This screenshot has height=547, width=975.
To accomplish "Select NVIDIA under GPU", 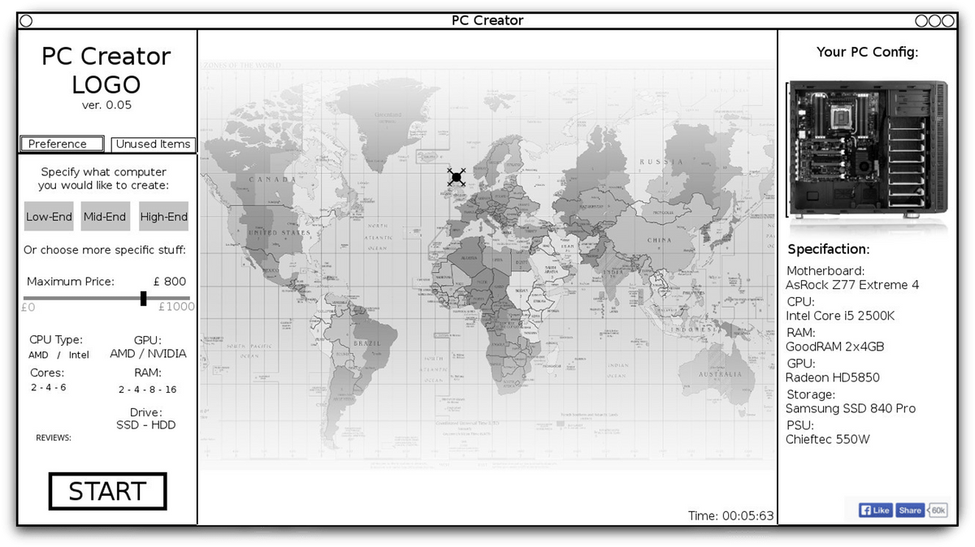I will pyautogui.click(x=167, y=354).
